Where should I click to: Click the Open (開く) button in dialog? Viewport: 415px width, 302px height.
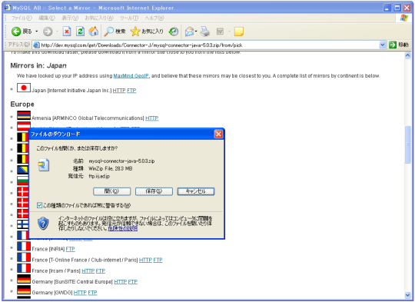pos(112,191)
